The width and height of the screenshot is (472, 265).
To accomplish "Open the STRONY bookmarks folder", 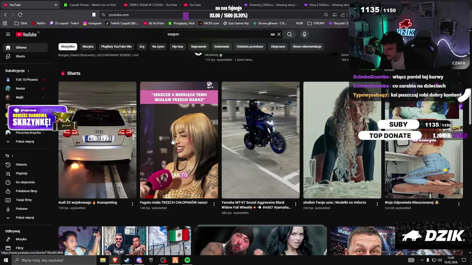I will [x=316, y=23].
